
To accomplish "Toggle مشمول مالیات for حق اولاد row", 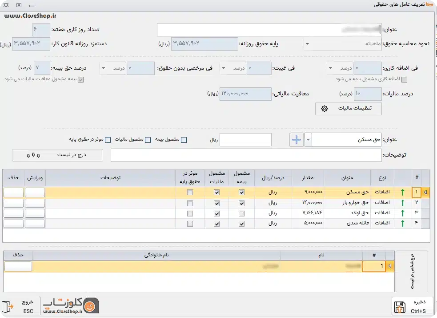I will pyautogui.click(x=216, y=213).
